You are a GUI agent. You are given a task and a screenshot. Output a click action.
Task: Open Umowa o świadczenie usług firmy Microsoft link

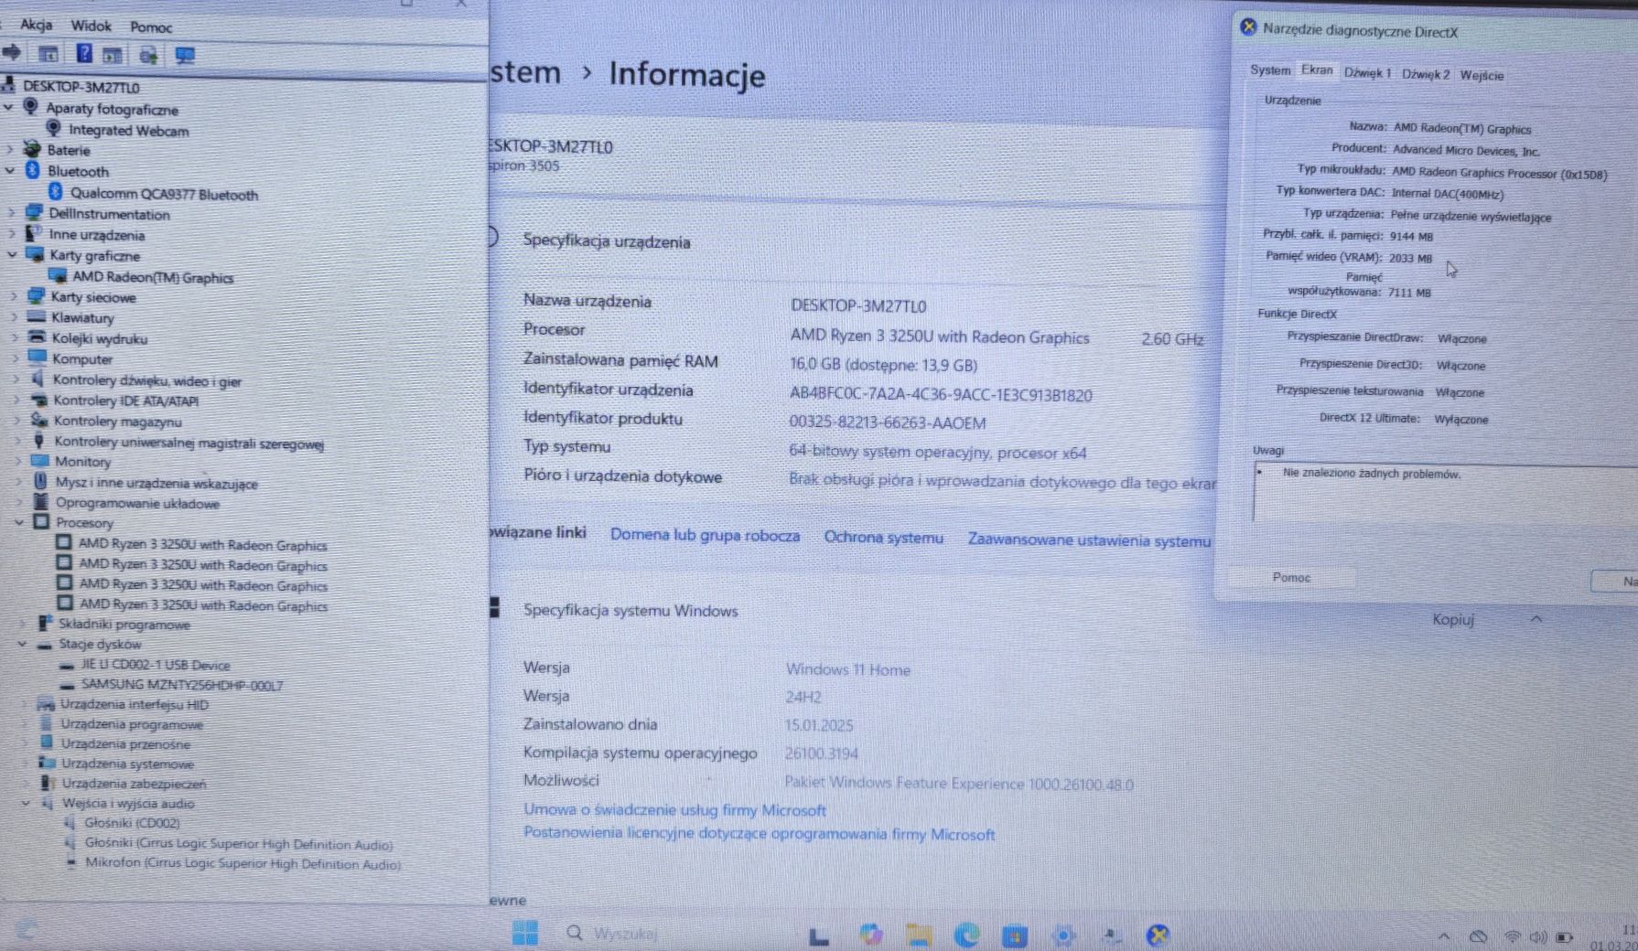pyautogui.click(x=674, y=809)
